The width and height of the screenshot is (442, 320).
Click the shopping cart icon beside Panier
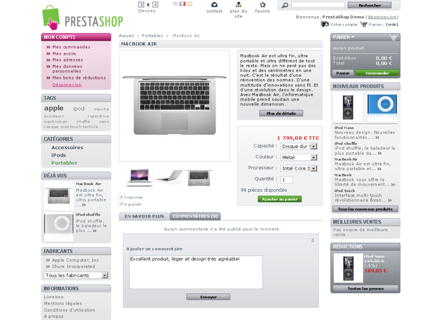point(364,24)
